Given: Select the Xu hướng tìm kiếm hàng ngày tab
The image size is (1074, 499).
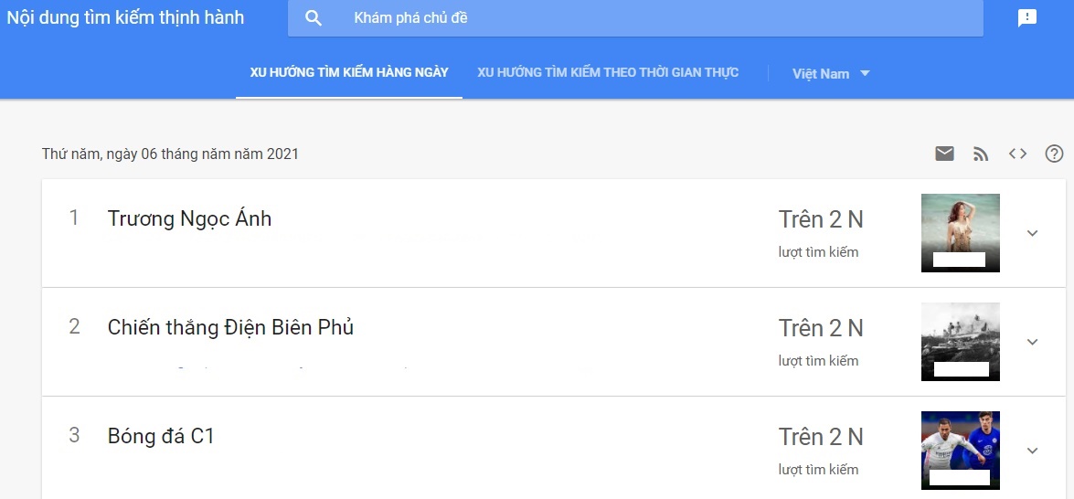Looking at the screenshot, I should coord(349,72).
